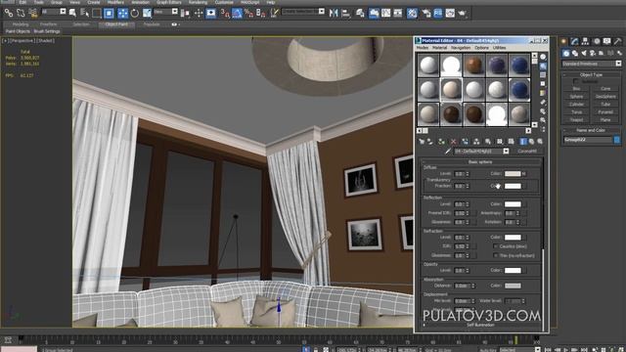Open the Render Setup icon

426,13
